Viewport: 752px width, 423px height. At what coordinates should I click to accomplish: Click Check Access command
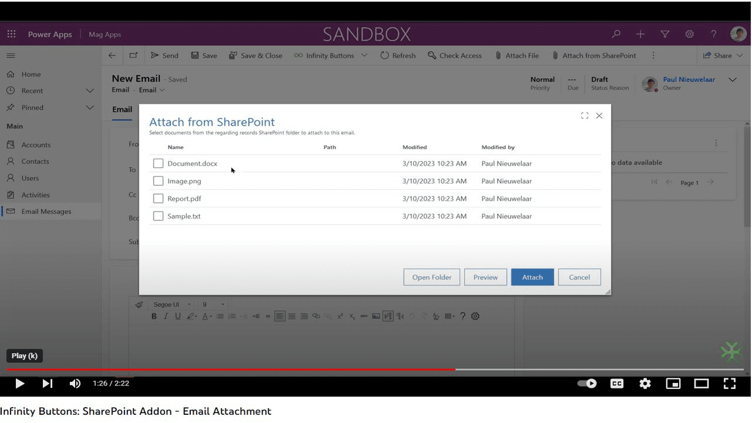pos(455,55)
